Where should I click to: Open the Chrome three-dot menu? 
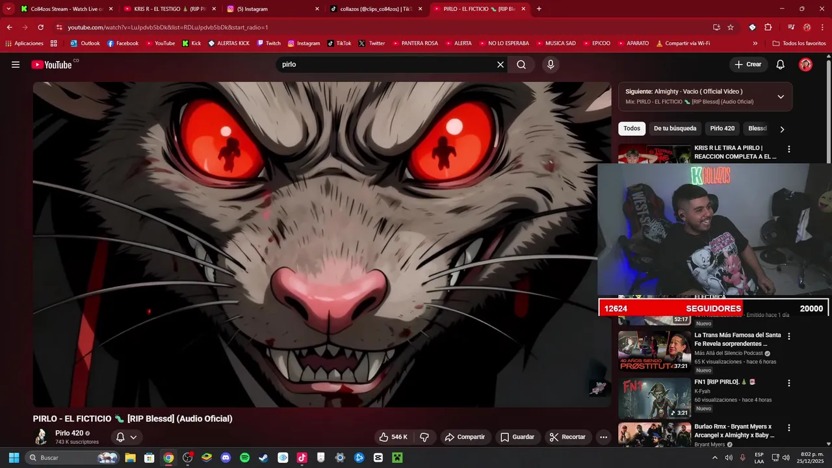[x=822, y=27]
